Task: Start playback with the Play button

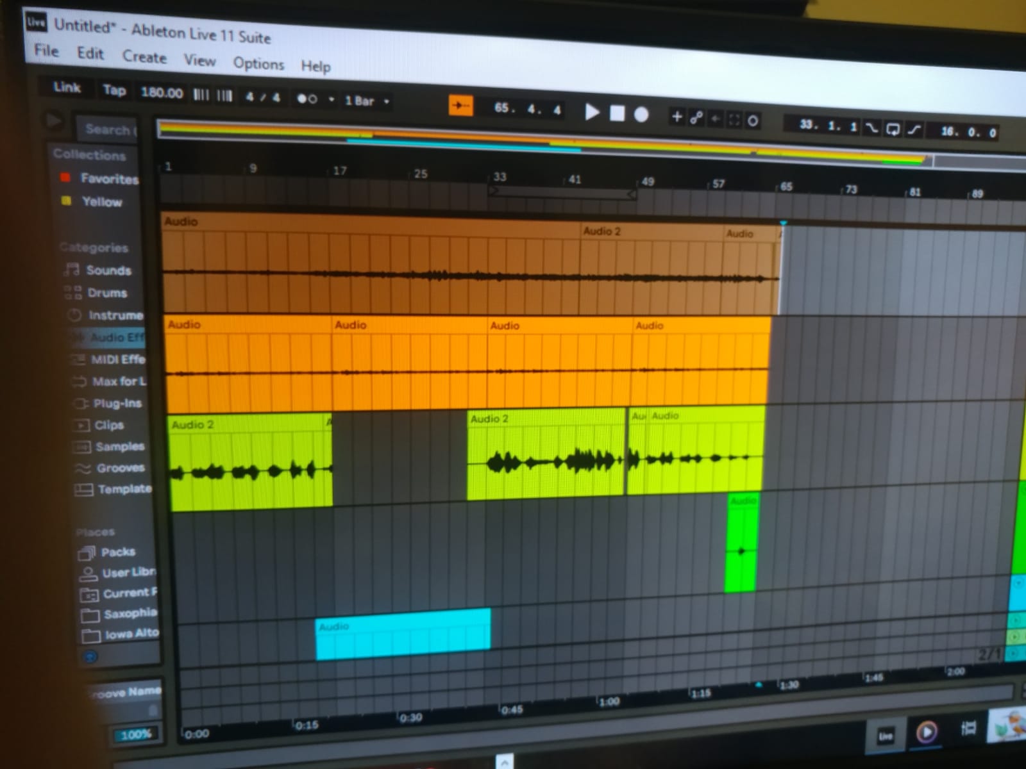Action: (592, 113)
